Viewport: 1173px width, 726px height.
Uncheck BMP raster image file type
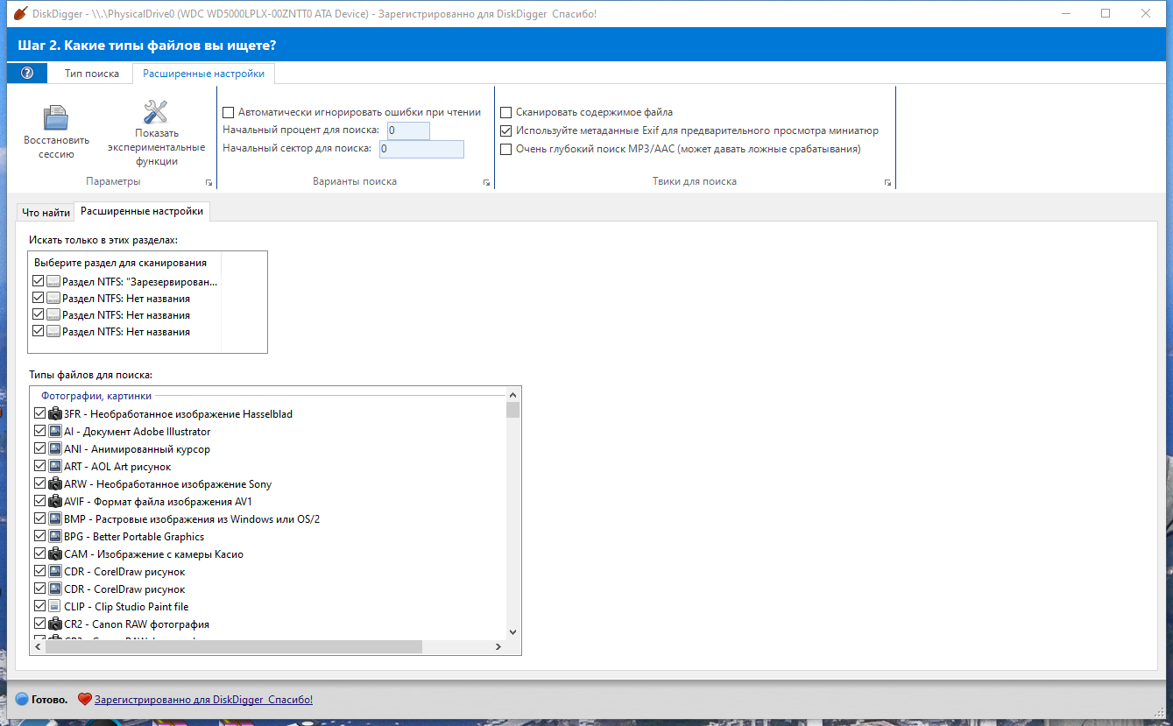(39, 519)
